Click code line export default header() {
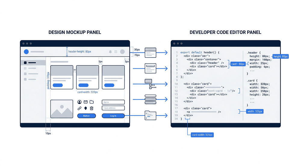301x168 pixels. [x=200, y=52]
